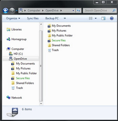Screen dimensions: 118x121
Task: Click the HD (C:) drive icon
Action: point(11,54)
